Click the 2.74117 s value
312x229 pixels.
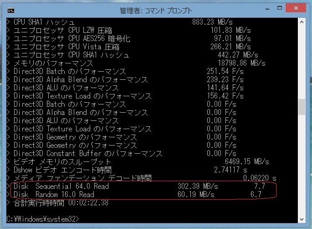coord(230,170)
